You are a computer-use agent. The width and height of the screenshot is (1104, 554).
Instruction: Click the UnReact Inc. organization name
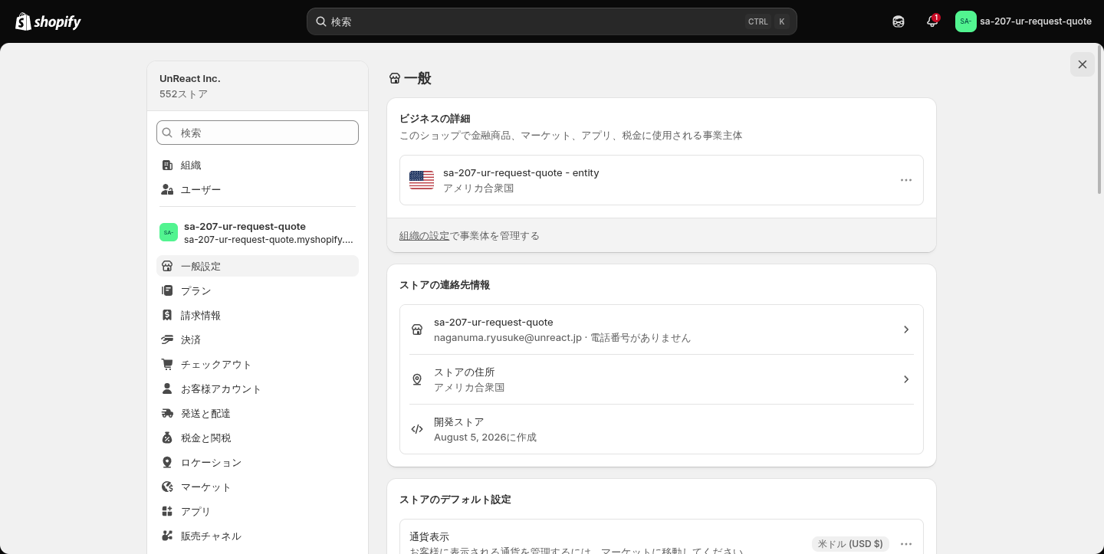(190, 78)
